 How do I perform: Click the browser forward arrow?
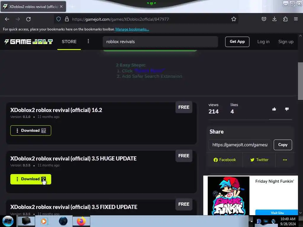click(18, 19)
